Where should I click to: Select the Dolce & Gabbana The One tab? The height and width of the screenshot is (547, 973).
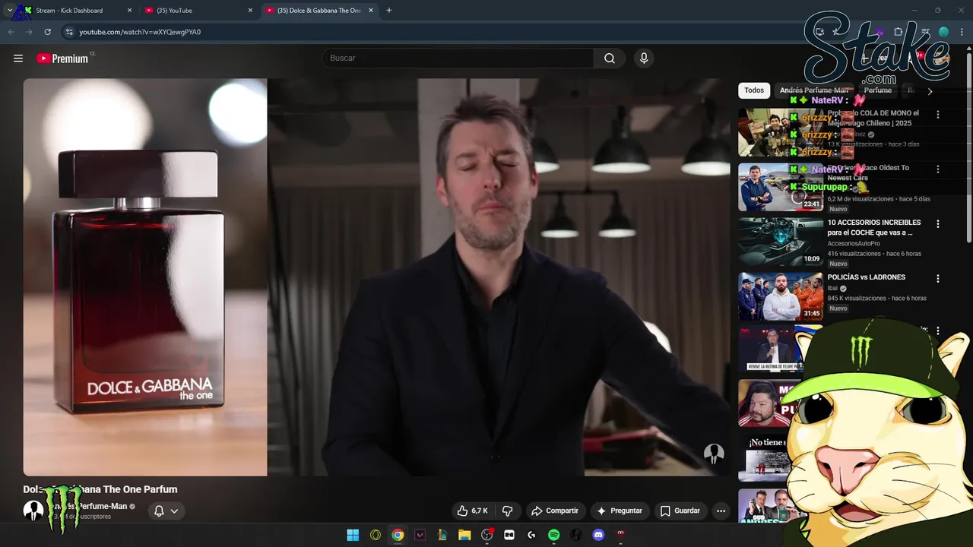(319, 11)
